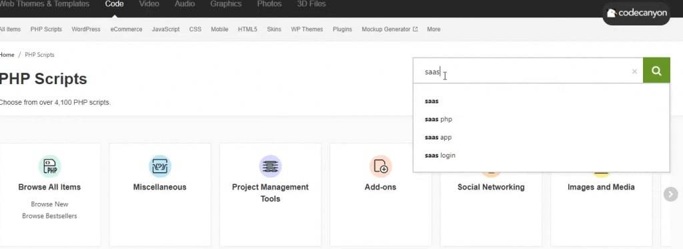Click the Add-ons category icon
This screenshot has width=683, height=249.
pyautogui.click(x=381, y=166)
